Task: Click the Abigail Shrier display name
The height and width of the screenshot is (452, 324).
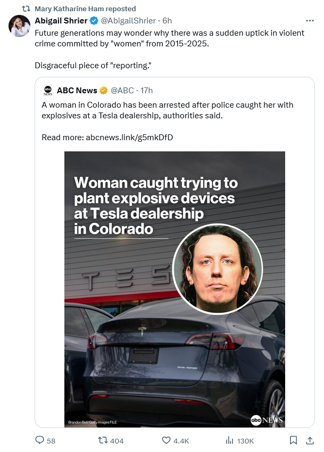Action: coord(61,21)
